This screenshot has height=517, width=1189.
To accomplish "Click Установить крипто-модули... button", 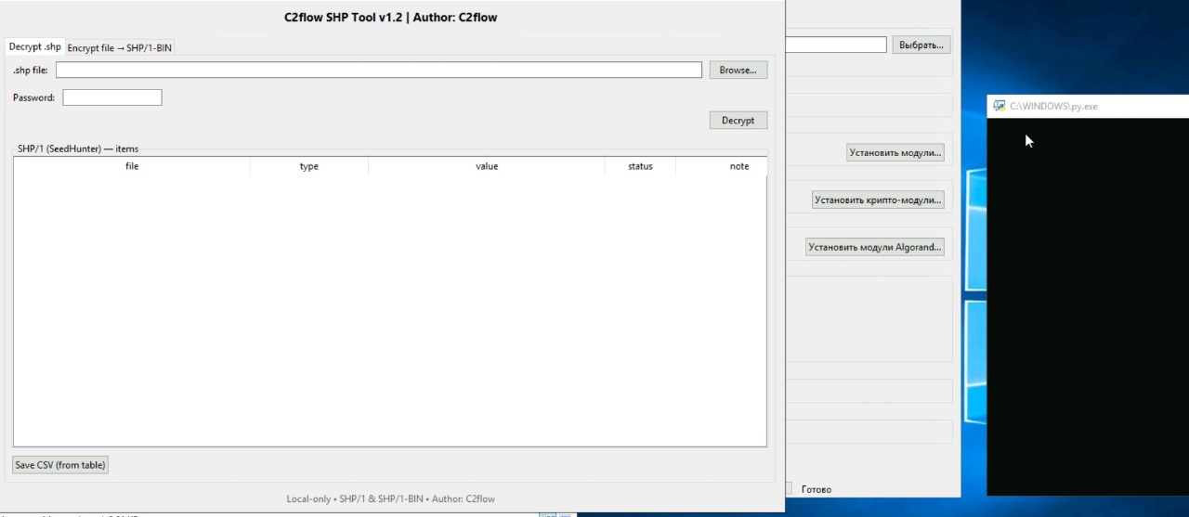I will click(878, 200).
